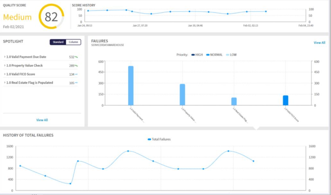Viewport: 331px width, 195px height.
Task: Click View All in the Failures panel
Action: tap(319, 42)
